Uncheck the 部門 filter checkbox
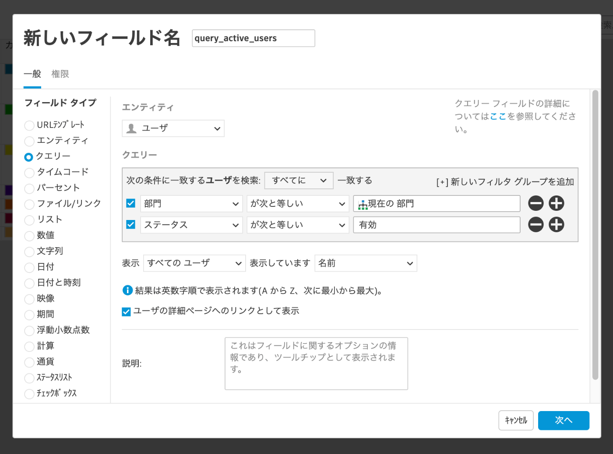 click(130, 203)
